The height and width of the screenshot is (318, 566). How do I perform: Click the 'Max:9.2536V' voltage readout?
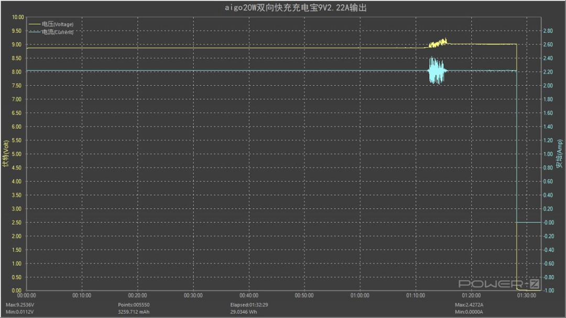tap(20, 305)
